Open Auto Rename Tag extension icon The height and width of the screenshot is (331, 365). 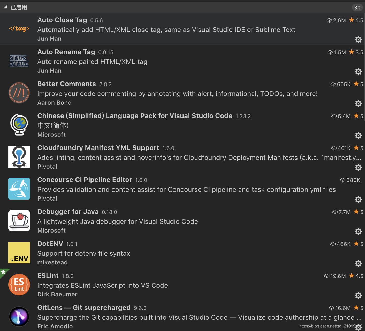click(19, 61)
